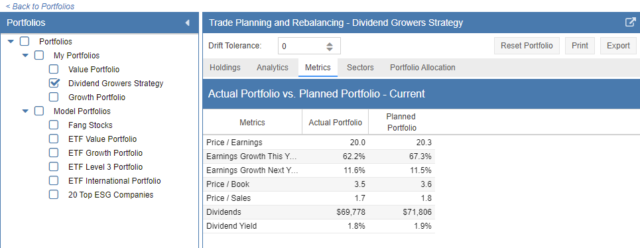Image resolution: width=640 pixels, height=248 pixels.
Task: Open panel in new window icon
Action: coord(630,23)
